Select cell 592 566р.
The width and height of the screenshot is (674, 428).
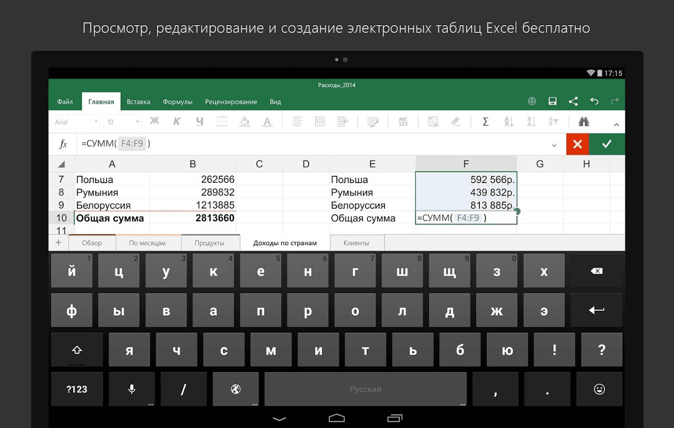coord(466,179)
